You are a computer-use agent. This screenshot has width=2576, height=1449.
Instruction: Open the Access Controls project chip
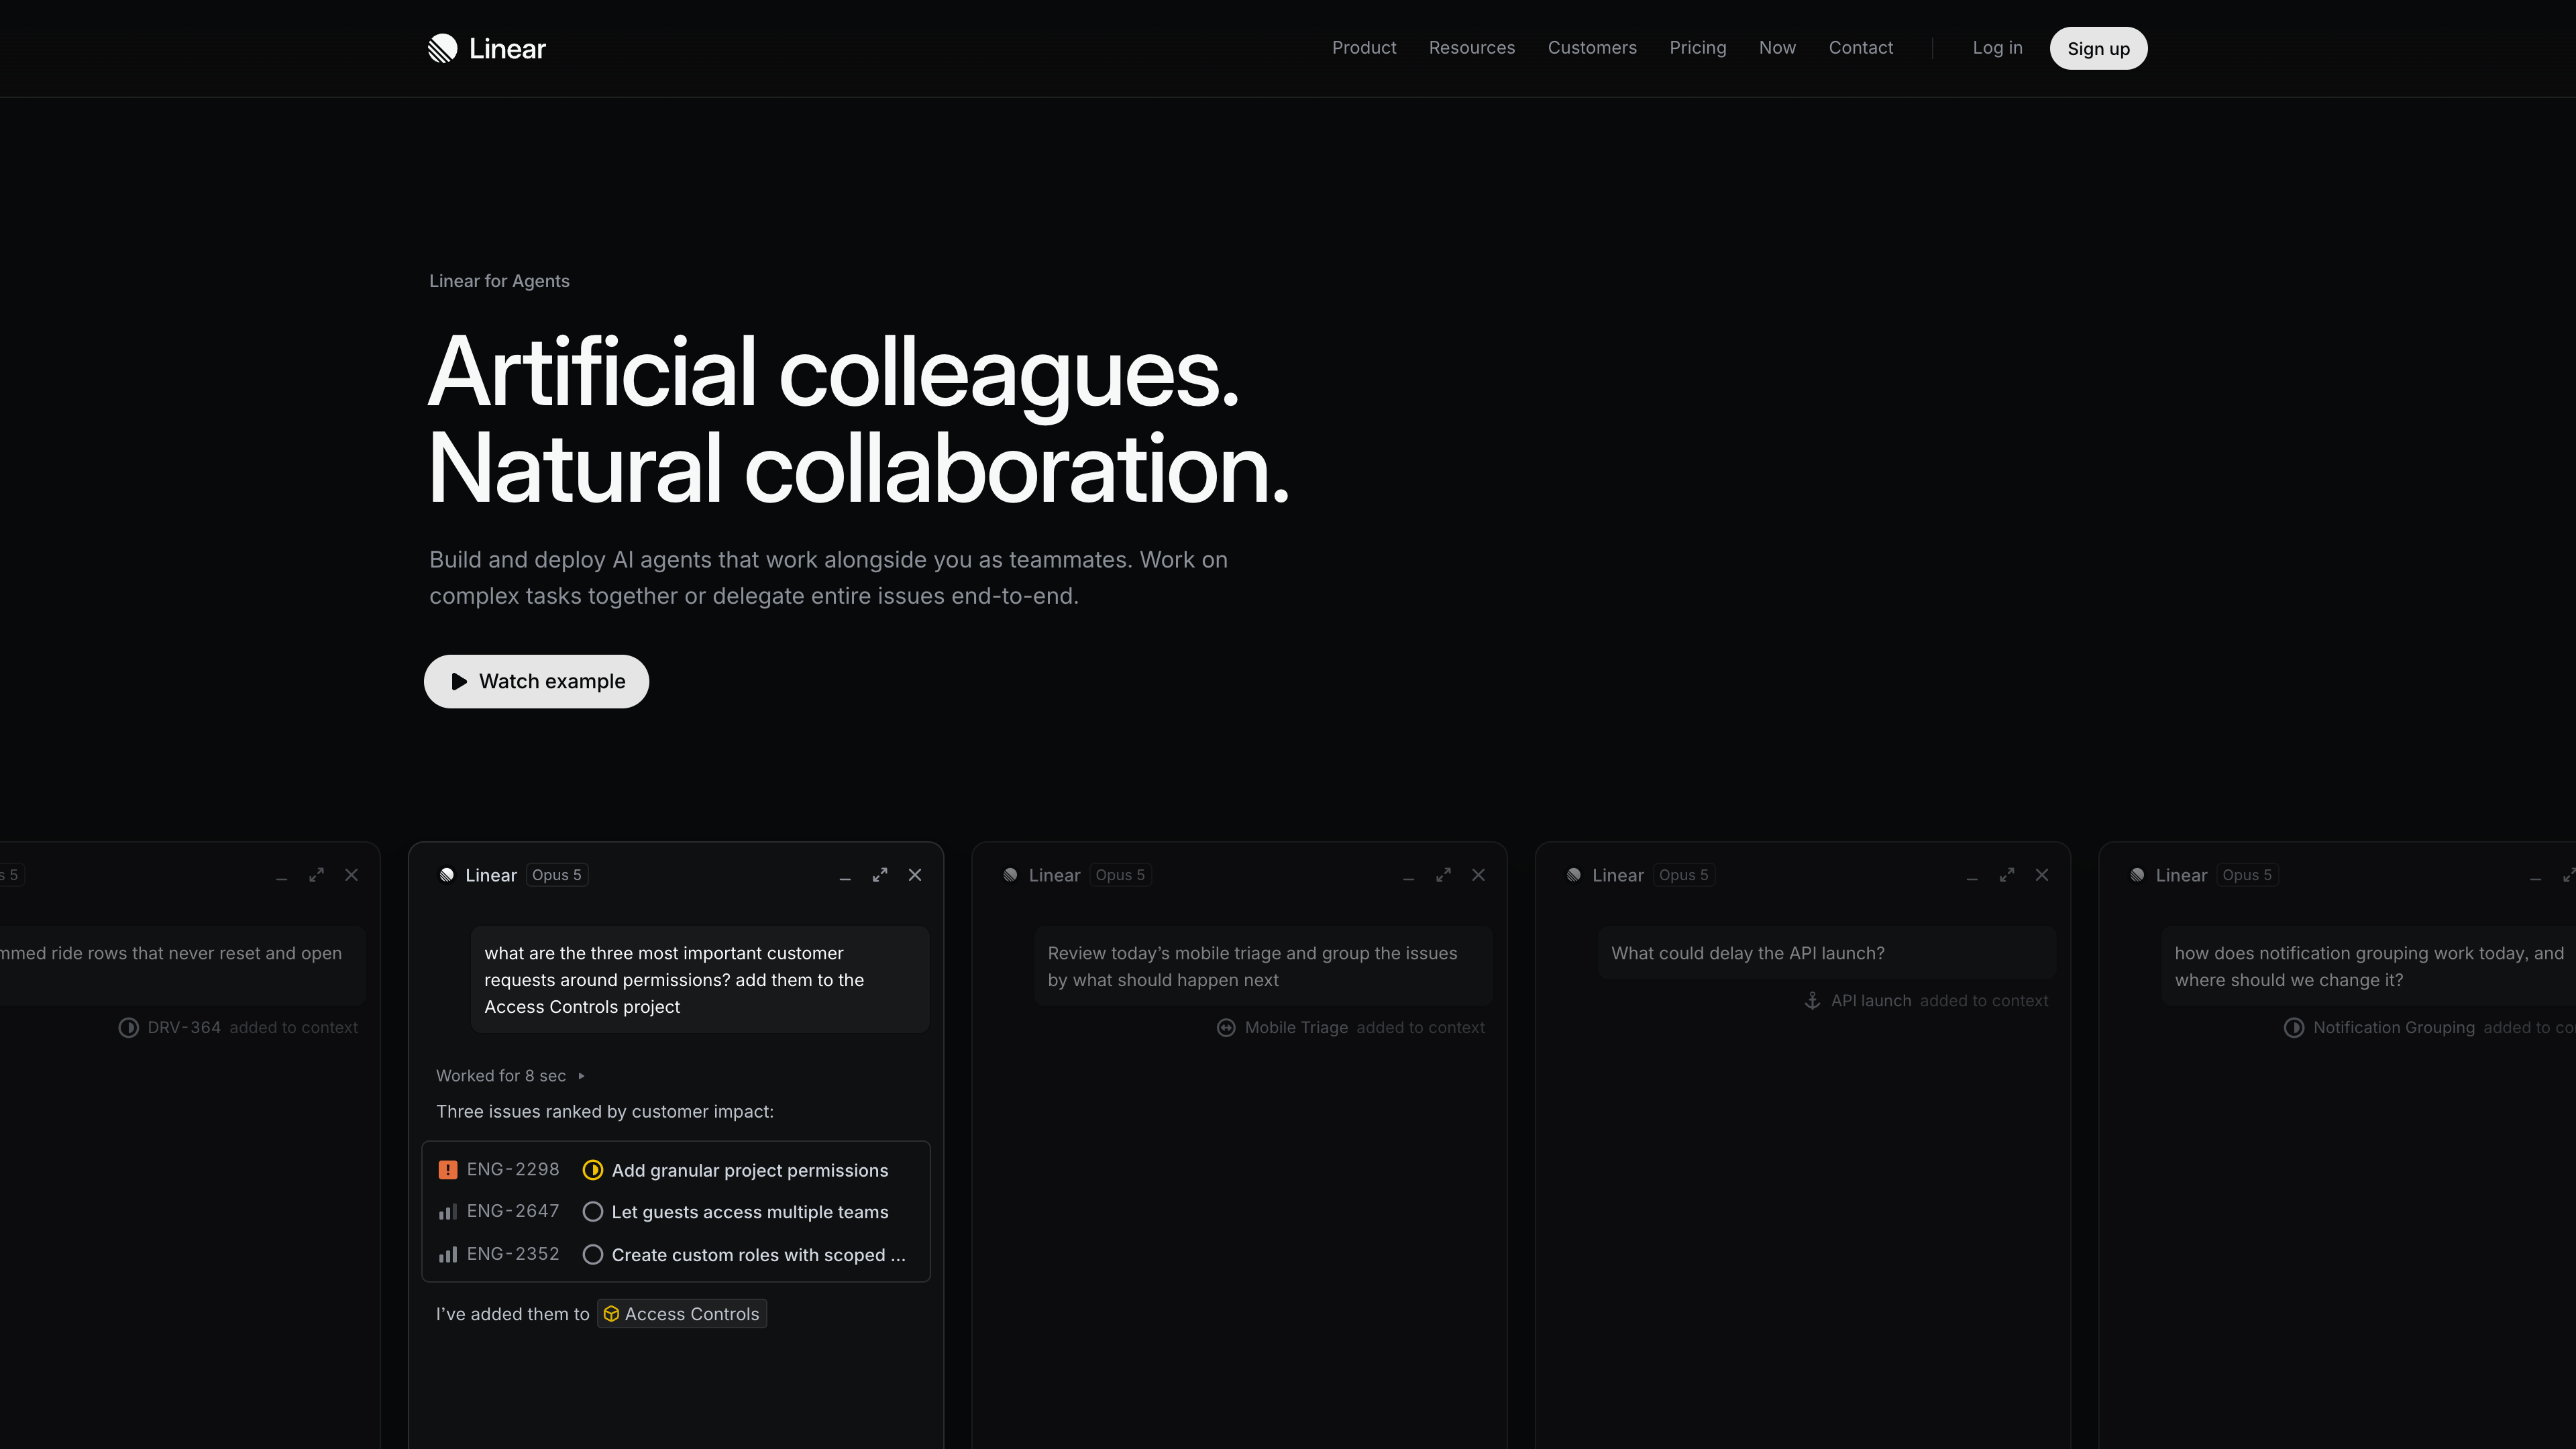pyautogui.click(x=682, y=1314)
